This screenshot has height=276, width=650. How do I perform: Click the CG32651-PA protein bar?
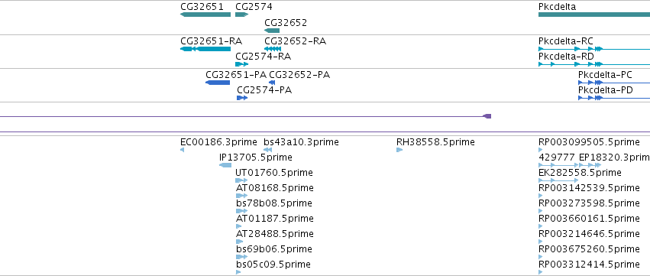218,83
